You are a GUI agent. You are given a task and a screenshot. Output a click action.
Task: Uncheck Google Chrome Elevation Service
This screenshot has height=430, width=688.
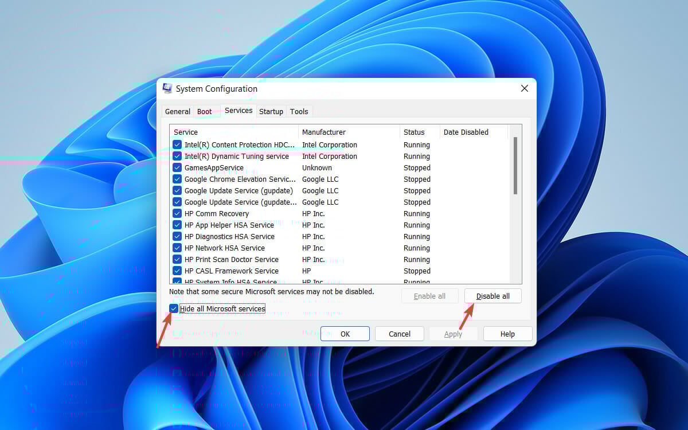(177, 179)
